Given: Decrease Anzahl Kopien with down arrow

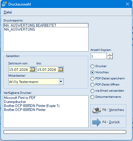Looking at the screenshot, I should coord(110,58).
